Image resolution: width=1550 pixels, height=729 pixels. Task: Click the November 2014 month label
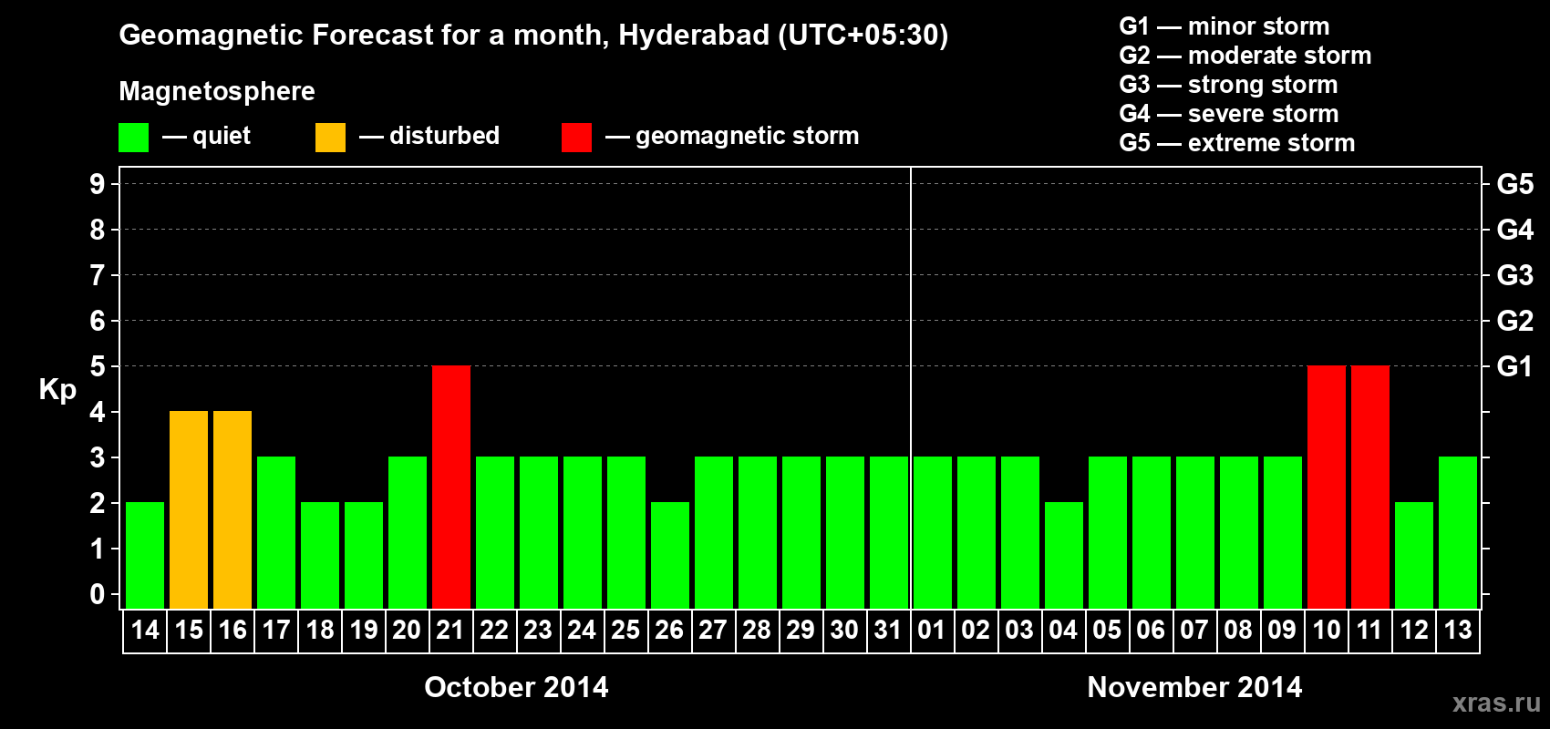1194,687
